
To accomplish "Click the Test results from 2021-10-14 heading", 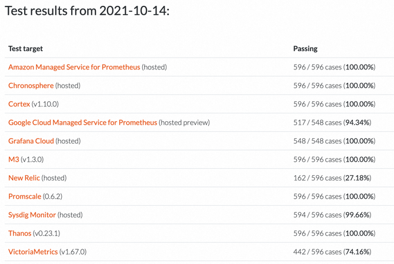I will (87, 11).
